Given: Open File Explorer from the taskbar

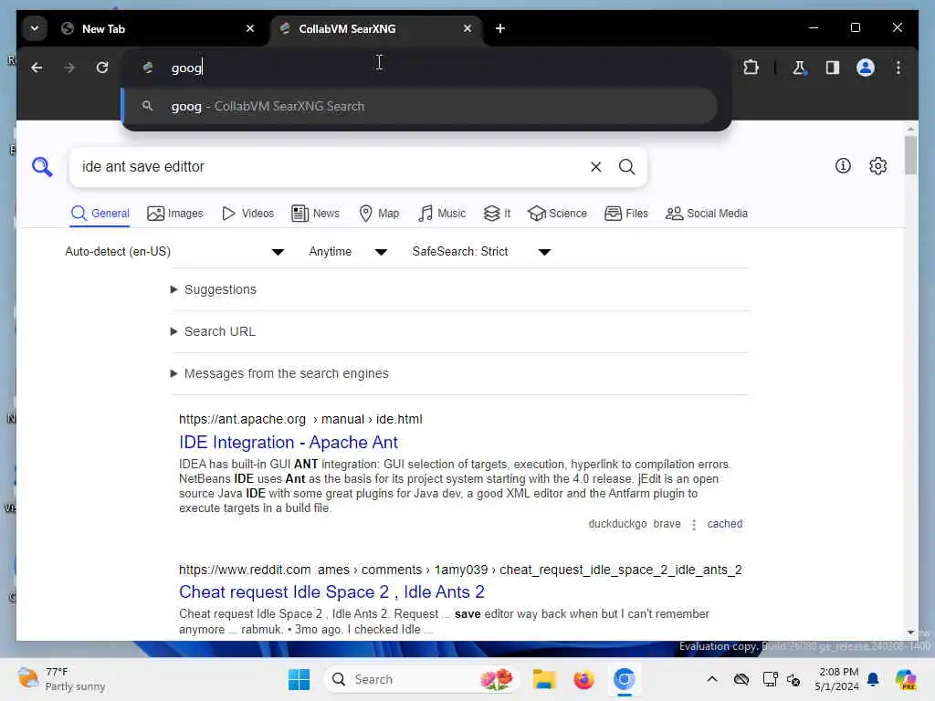Looking at the screenshot, I should 544,679.
